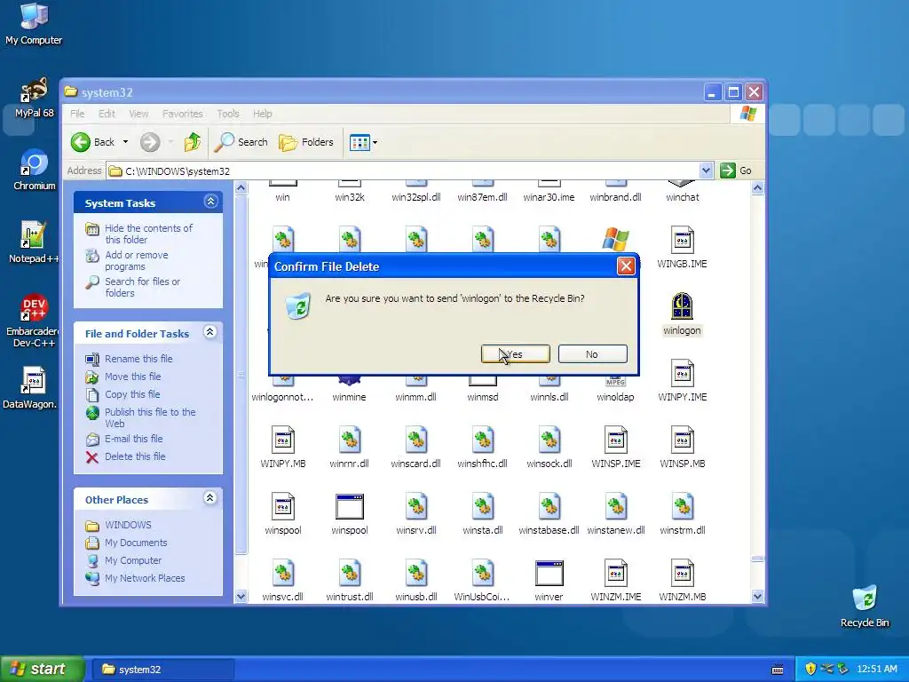Open My Network Places link
This screenshot has width=909, height=682.
pos(145,578)
